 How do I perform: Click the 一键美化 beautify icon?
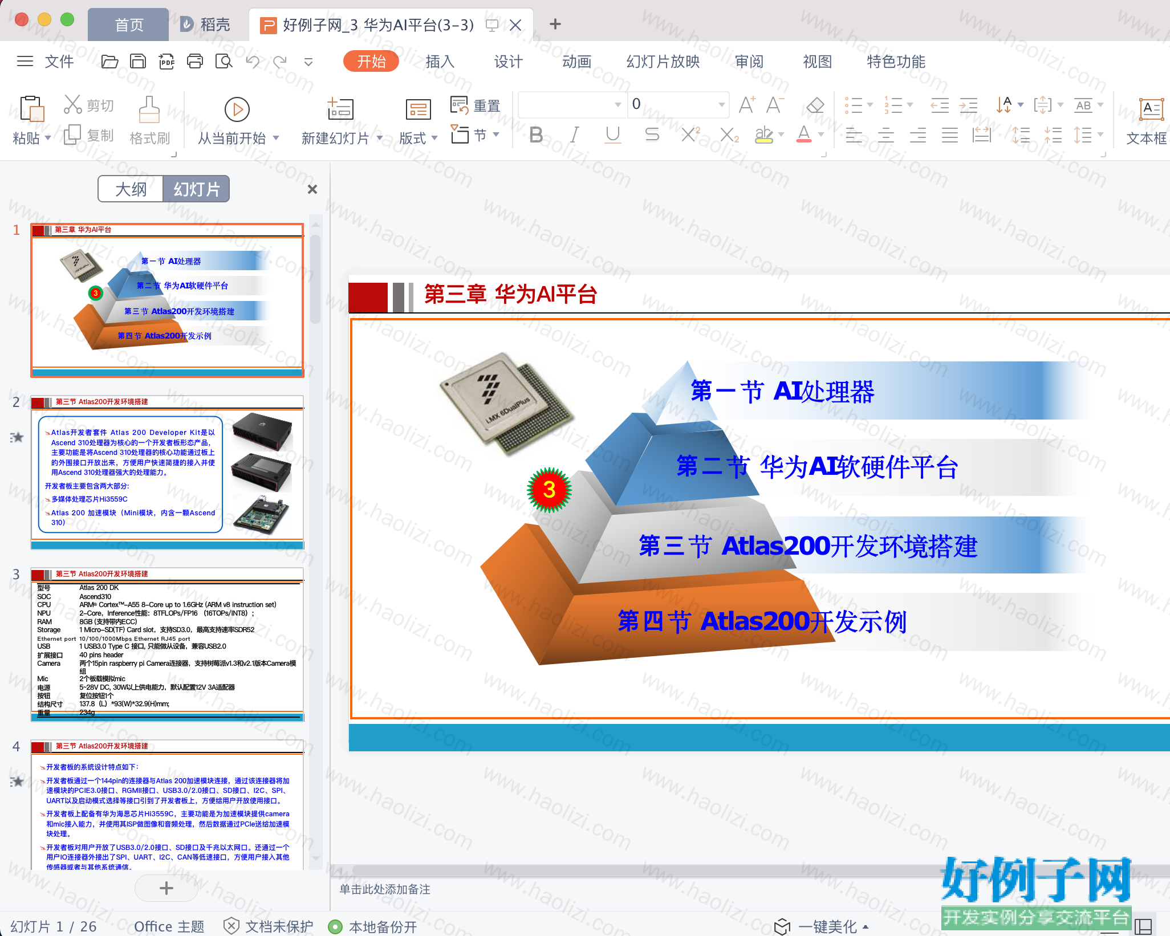click(782, 926)
